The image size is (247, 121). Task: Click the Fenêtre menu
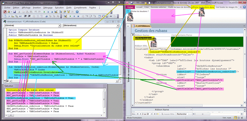[x=92, y=8]
